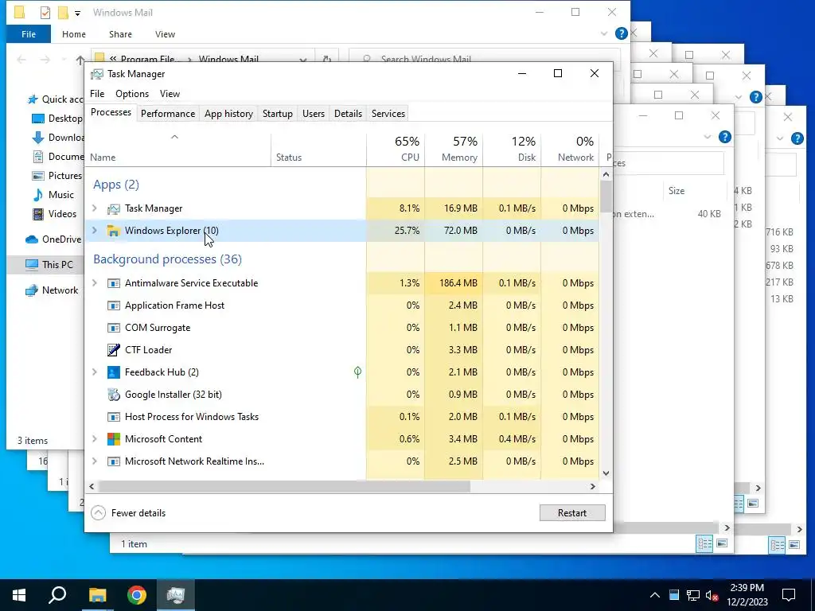This screenshot has height=611, width=815.
Task: Click the CTF Loader pen icon
Action: [x=113, y=350]
